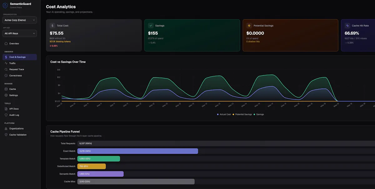This screenshot has width=375, height=189.
Task: Click the yellow Substituted Match funnel bar
Action: tap(92, 166)
